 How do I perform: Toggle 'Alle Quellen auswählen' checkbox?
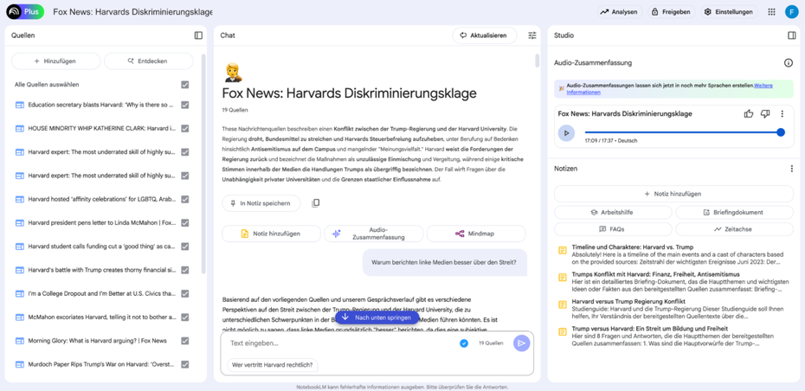point(185,85)
